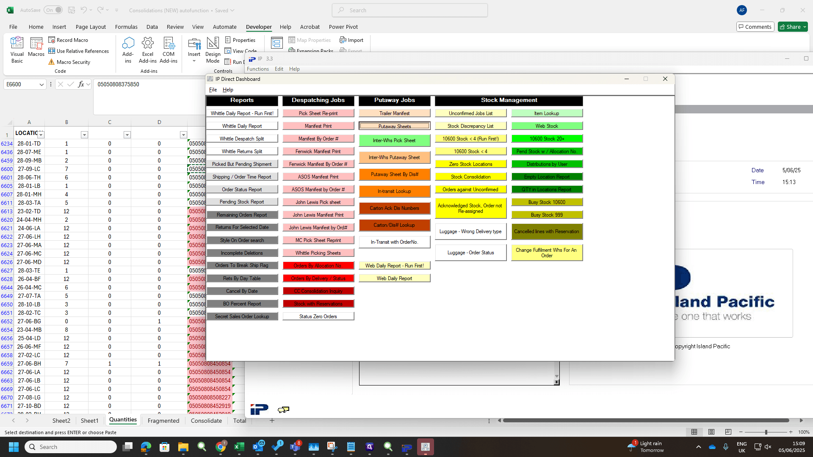Image resolution: width=813 pixels, height=457 pixels.
Task: Switch to the Consolidate sheet tab
Action: [206, 421]
